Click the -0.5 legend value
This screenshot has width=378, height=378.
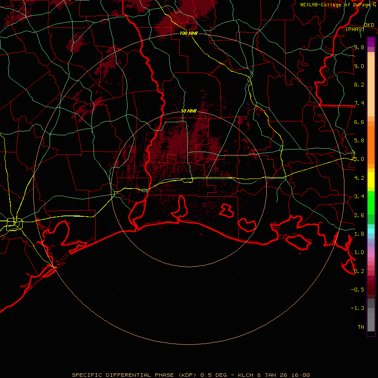tap(357, 290)
